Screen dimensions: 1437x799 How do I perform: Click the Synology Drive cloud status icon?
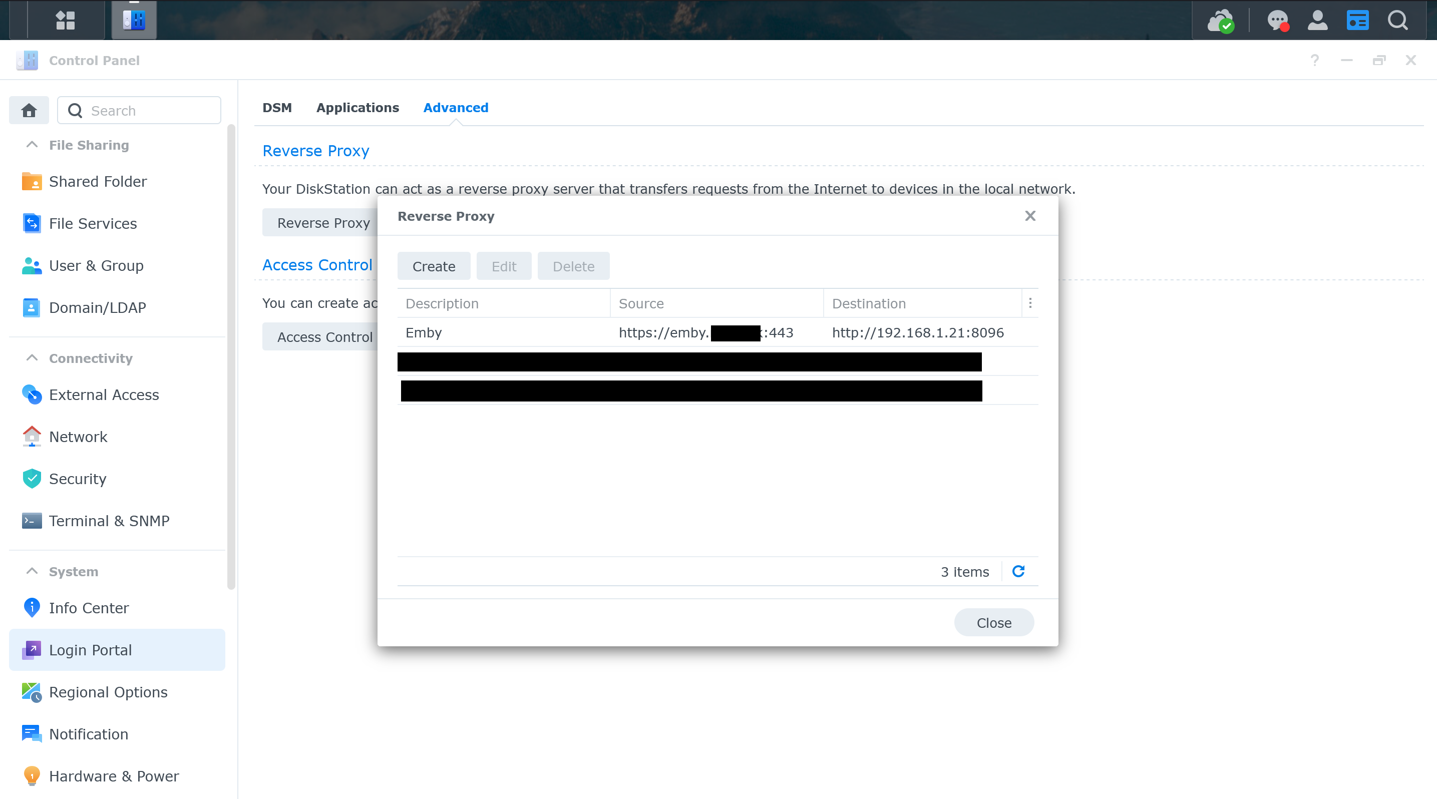coord(1220,21)
